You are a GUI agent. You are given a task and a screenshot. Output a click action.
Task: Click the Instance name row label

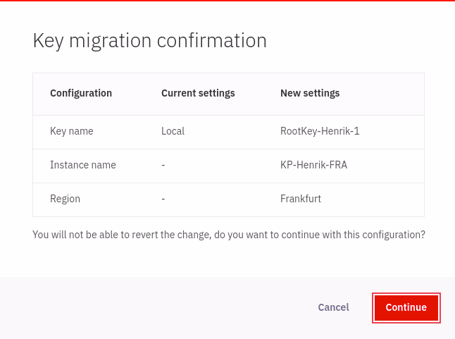tap(83, 165)
